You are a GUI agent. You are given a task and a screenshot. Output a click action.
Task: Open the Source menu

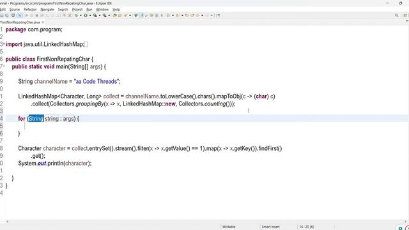(x=15, y=10)
